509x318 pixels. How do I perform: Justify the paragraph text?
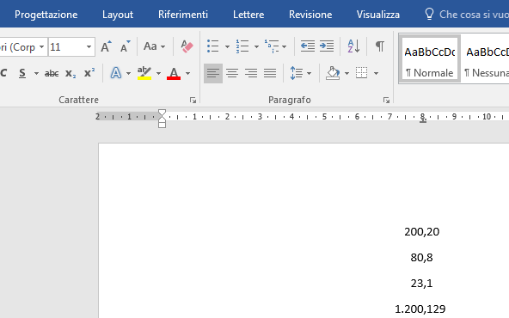pos(270,73)
